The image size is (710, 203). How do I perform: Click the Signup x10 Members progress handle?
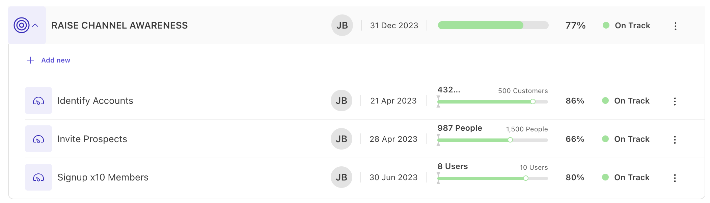pos(526,178)
